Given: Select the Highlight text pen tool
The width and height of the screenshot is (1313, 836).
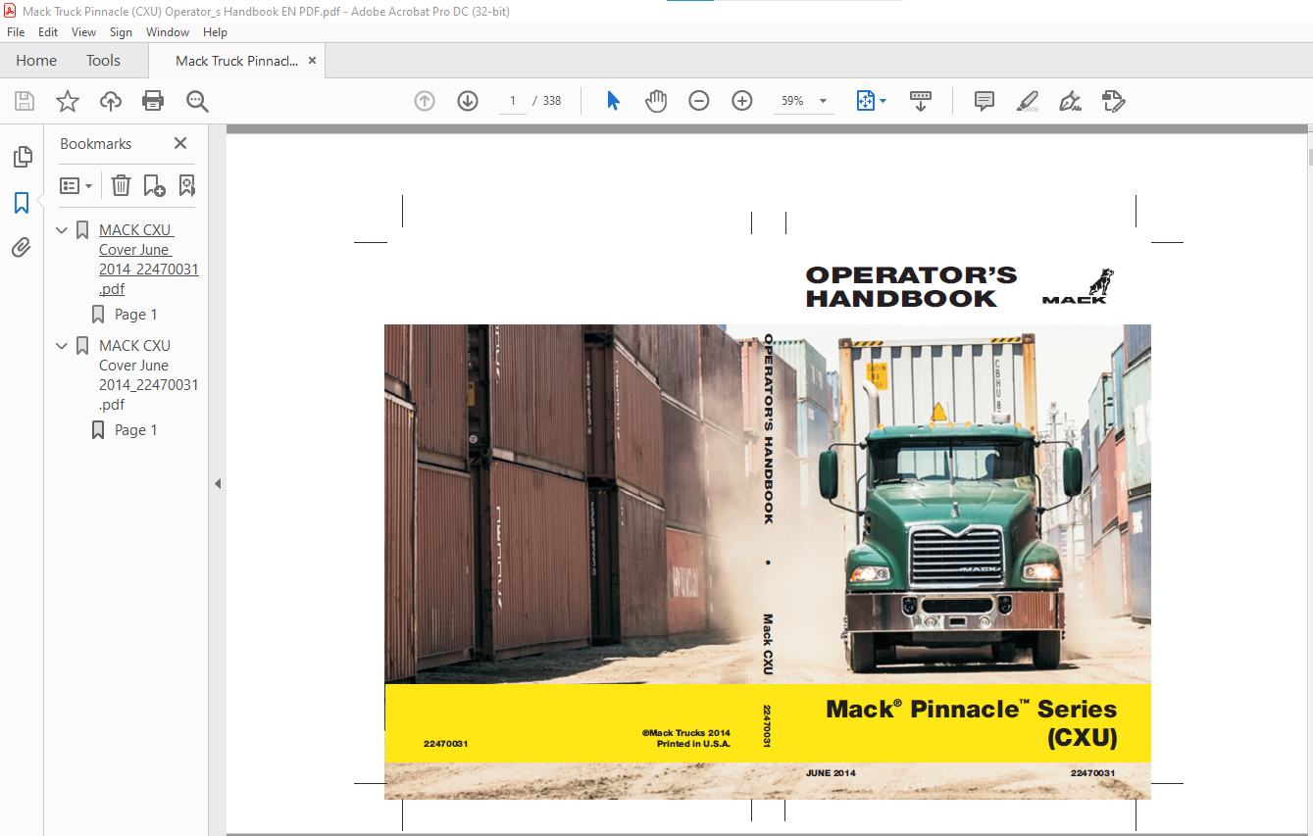Looking at the screenshot, I should (x=1028, y=101).
